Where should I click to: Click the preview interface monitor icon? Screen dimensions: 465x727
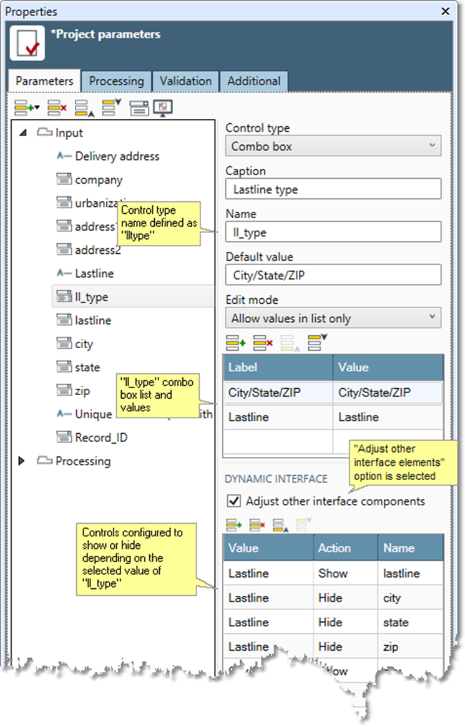pyautogui.click(x=163, y=108)
